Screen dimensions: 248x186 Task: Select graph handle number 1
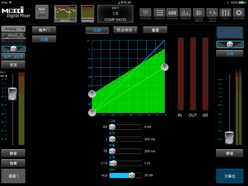click(92, 113)
